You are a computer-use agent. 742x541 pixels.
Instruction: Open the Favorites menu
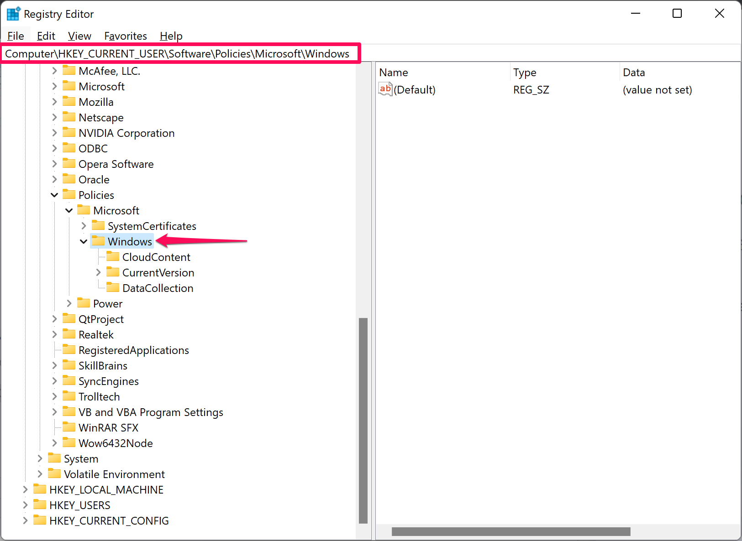pos(126,36)
